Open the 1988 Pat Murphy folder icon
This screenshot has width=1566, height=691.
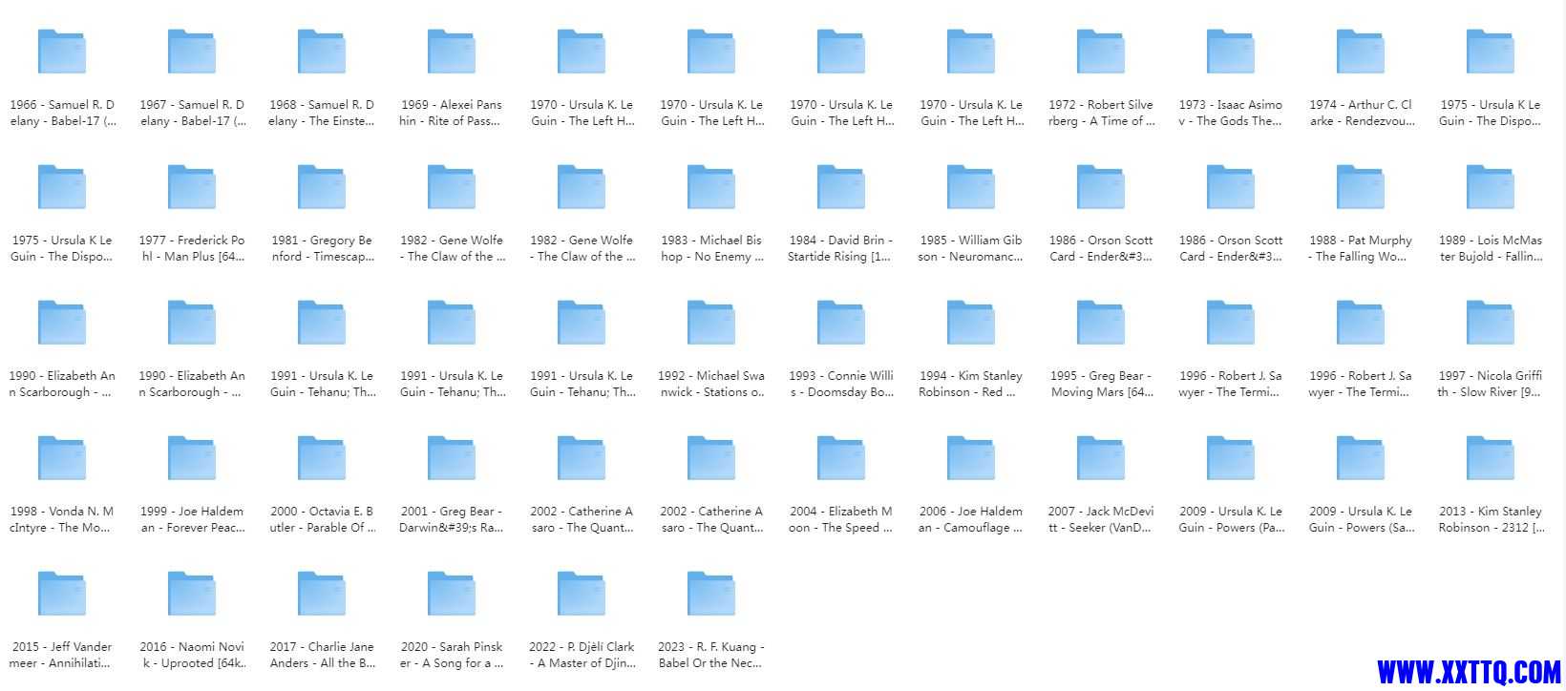pyautogui.click(x=1361, y=187)
